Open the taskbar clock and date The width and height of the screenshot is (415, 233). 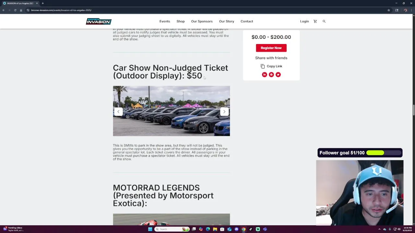(408, 229)
